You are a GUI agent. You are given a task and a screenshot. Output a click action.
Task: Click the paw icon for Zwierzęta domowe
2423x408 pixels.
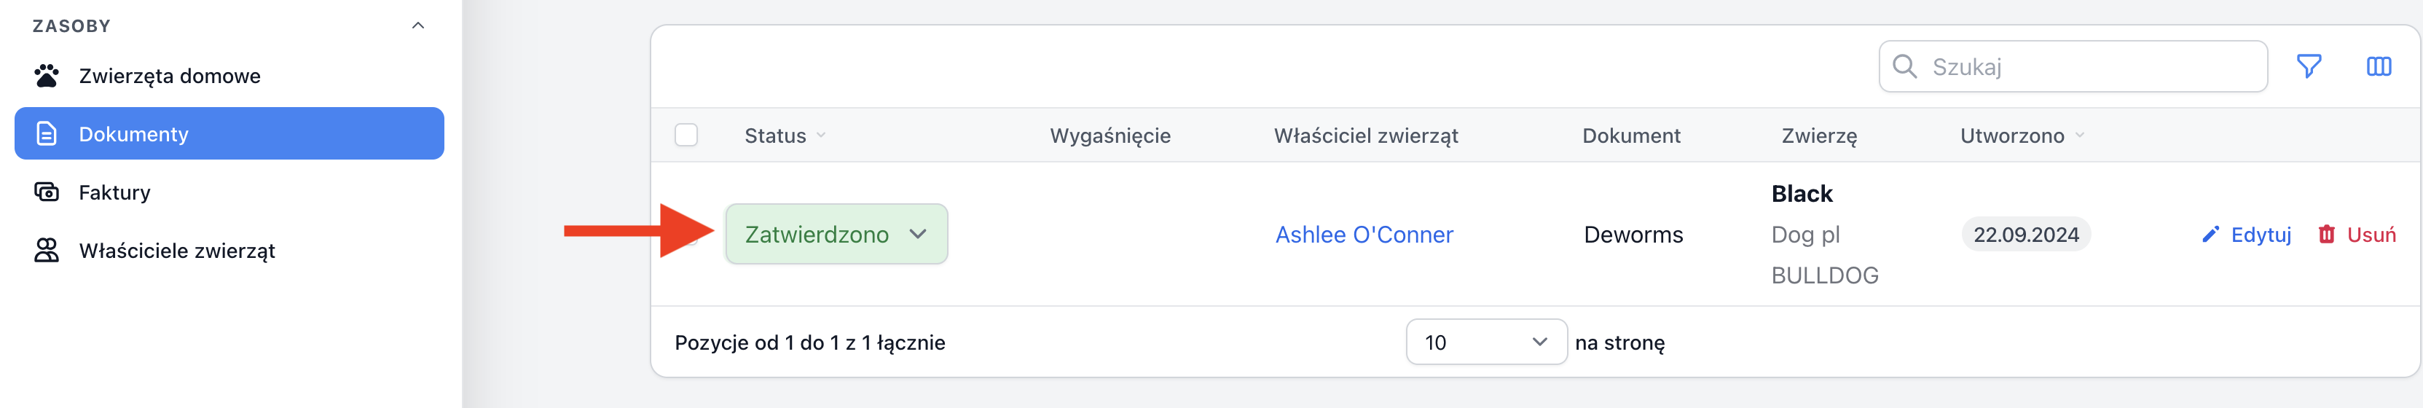coord(46,75)
